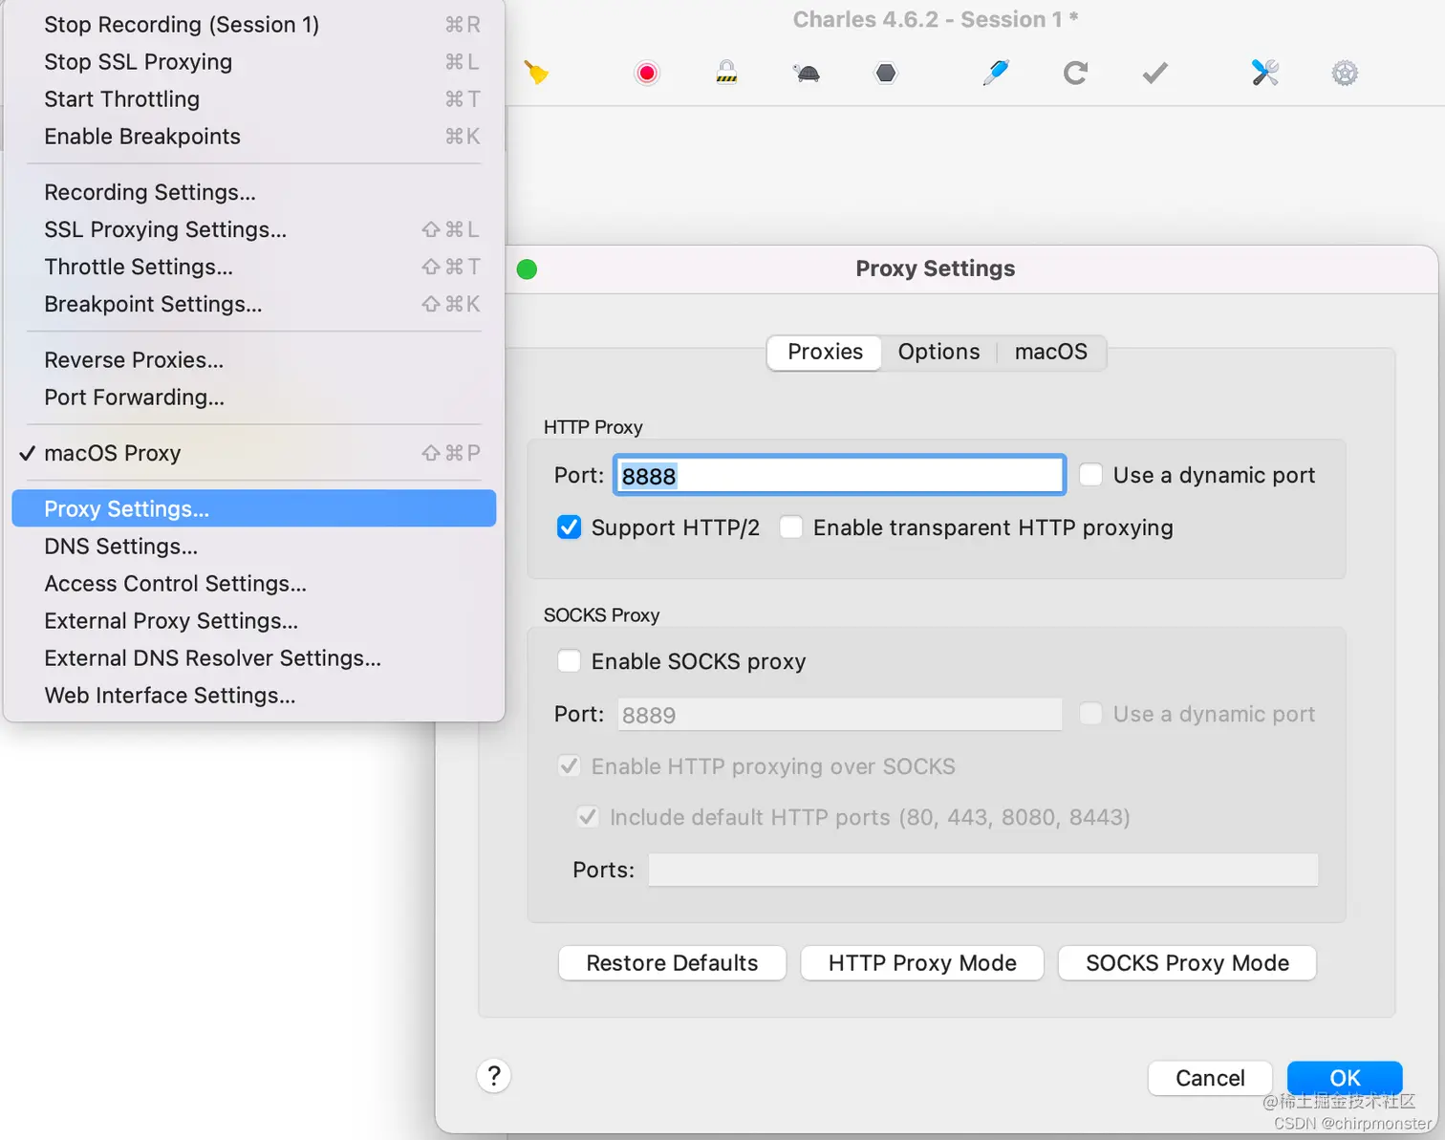This screenshot has height=1140, width=1445.
Task: Toggle SSL proxying padlock icon
Action: (x=727, y=73)
